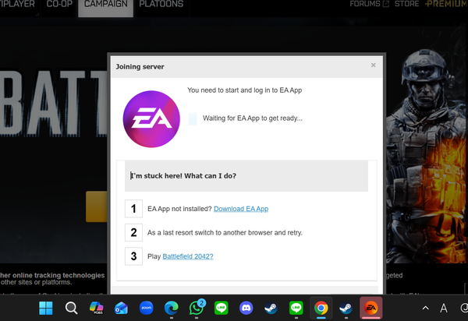
Task: Follow the Battlefield 2042 link
Action: [x=187, y=256]
